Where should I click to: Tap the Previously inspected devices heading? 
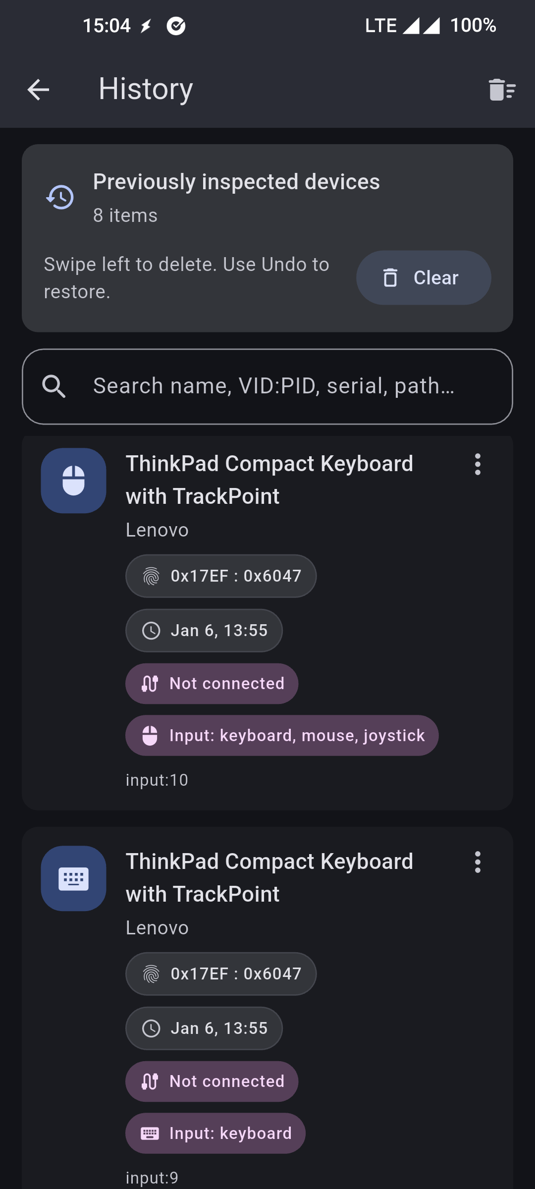pos(236,182)
